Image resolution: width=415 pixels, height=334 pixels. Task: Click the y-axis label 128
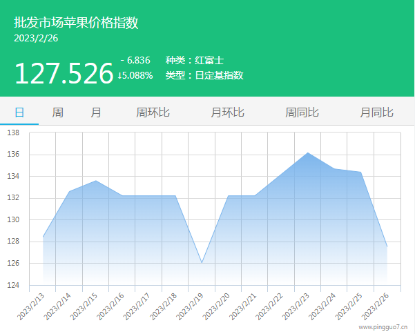tap(13, 241)
